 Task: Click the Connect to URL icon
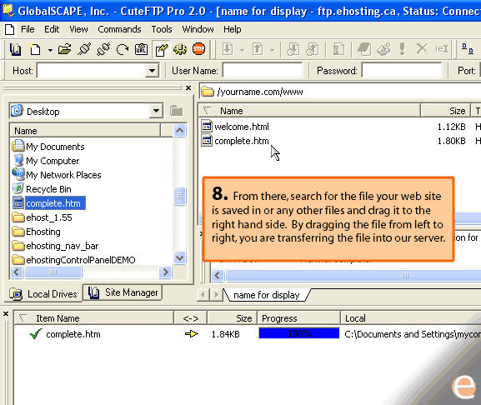tap(142, 49)
